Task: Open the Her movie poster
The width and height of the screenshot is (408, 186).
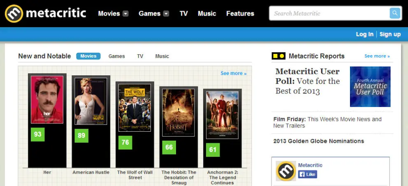Action: (x=47, y=100)
